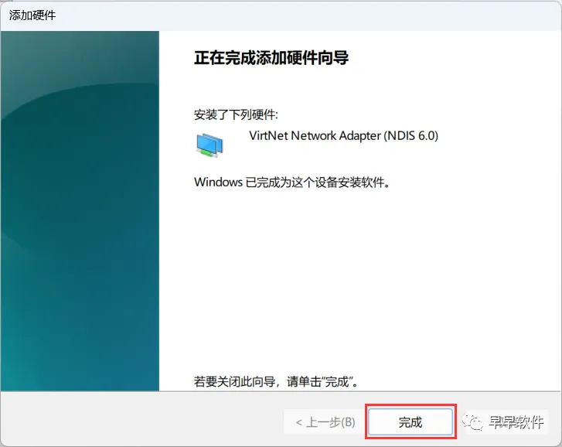Click the 正在完成添加硬件向导 heading
This screenshot has width=562, height=447.
tap(271, 58)
